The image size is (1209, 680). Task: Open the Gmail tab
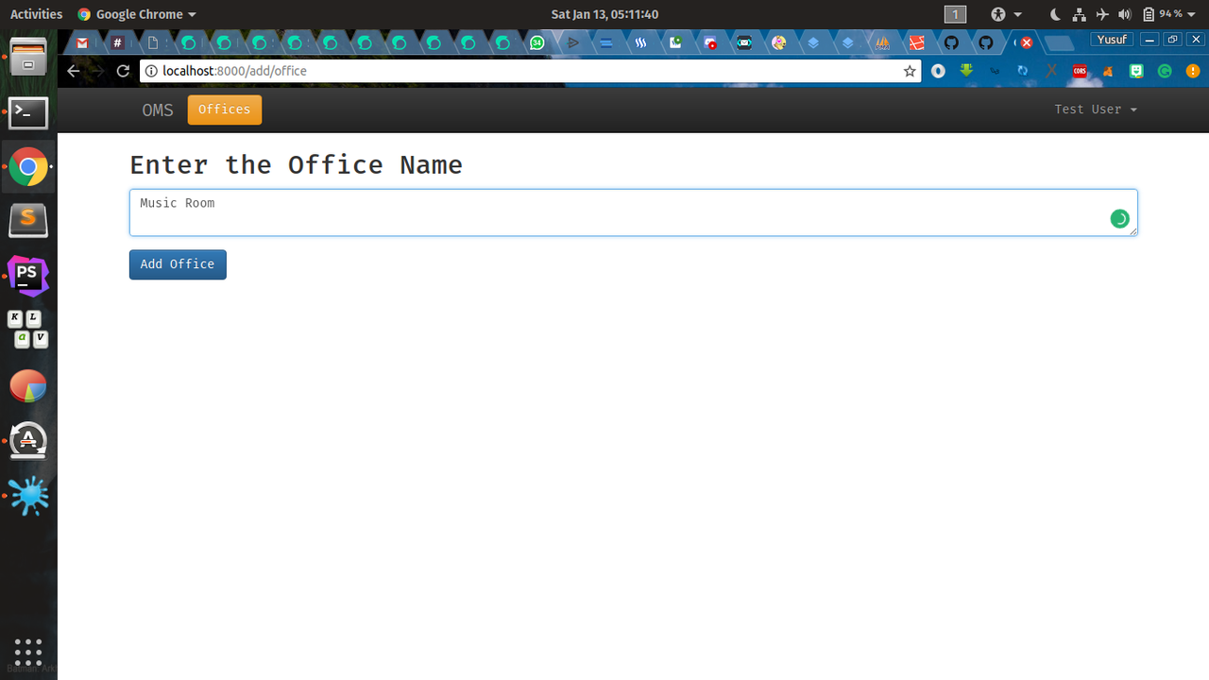coord(83,42)
